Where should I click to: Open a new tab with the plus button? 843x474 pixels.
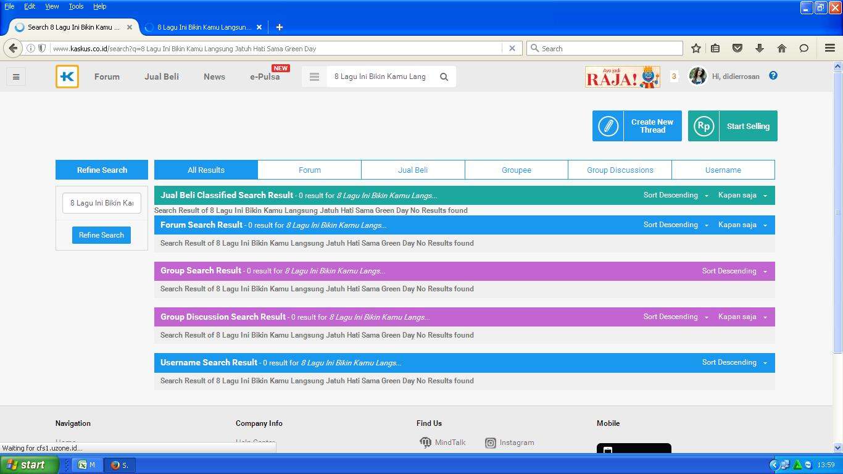pos(279,27)
